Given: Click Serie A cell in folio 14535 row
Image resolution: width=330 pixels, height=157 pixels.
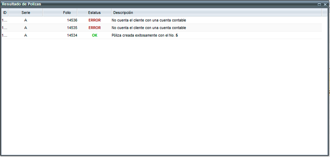Looking at the screenshot, I should (26, 28).
